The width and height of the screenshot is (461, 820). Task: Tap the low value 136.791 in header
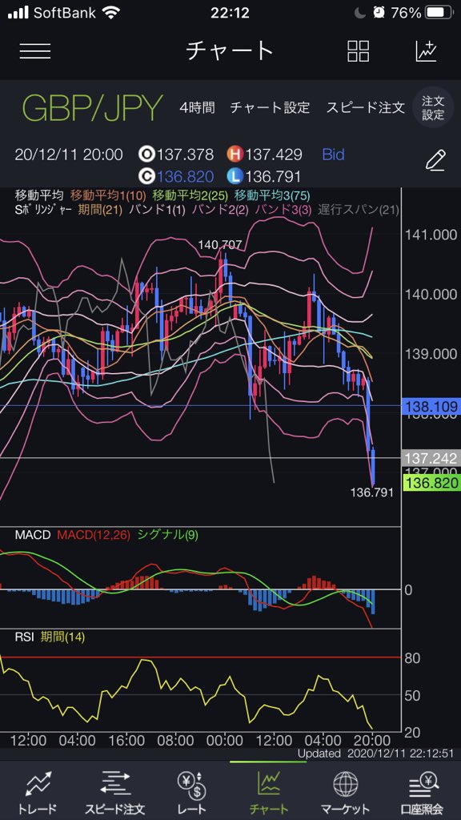[274, 176]
